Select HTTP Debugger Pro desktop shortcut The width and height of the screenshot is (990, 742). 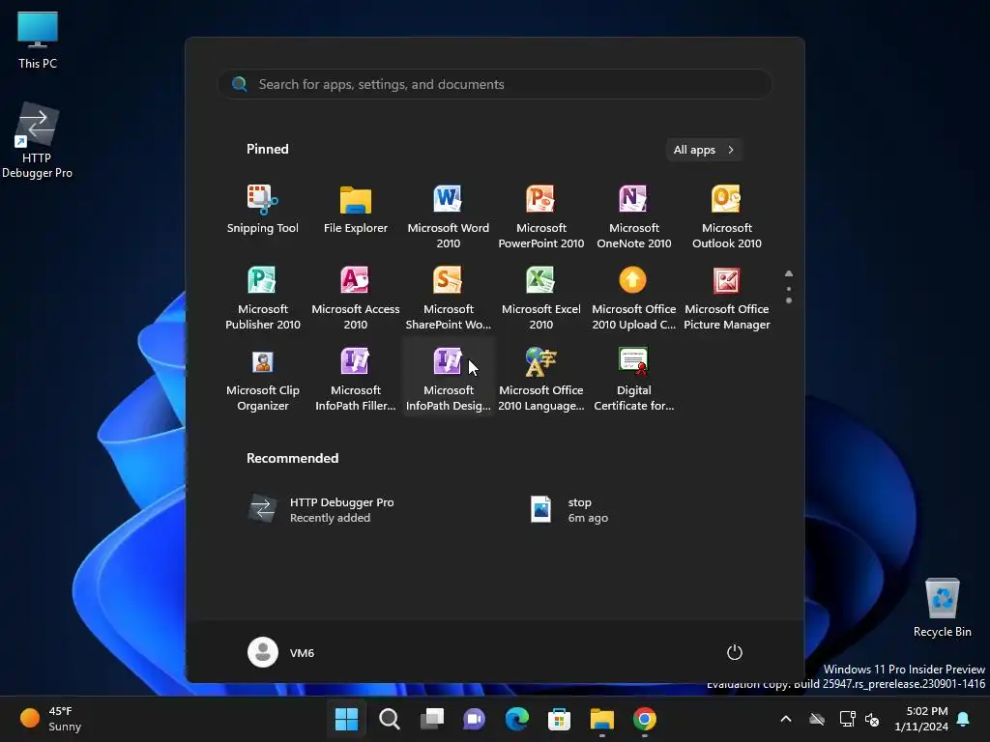coord(38,140)
